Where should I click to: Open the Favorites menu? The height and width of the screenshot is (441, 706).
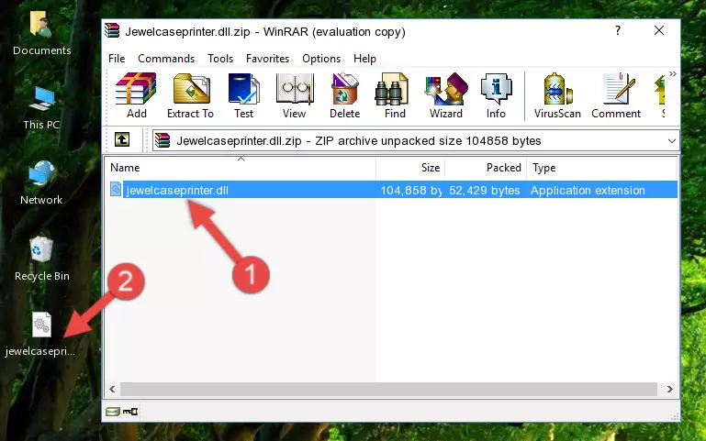267,59
